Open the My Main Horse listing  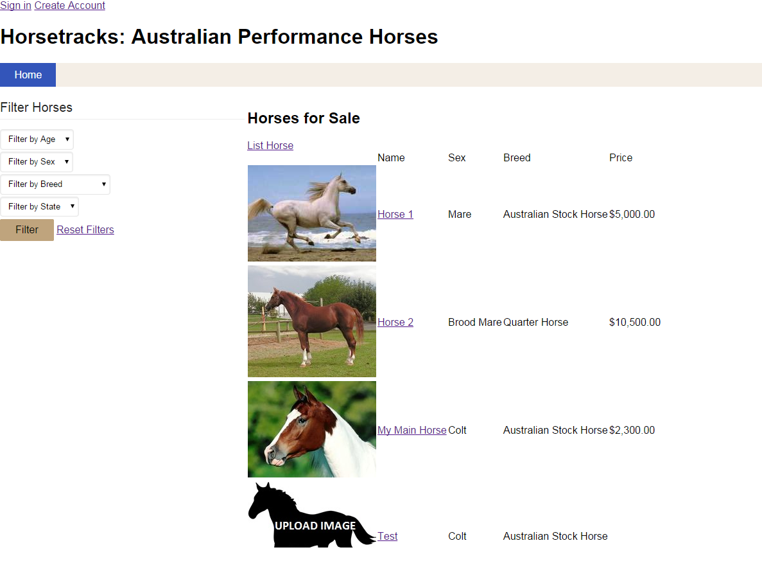(411, 431)
